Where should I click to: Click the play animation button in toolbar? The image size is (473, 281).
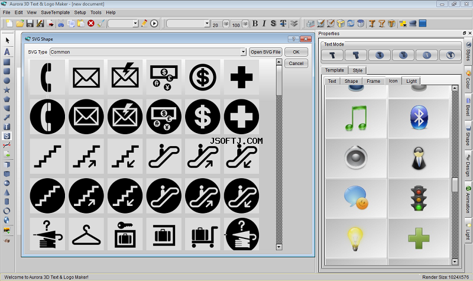coord(154,24)
